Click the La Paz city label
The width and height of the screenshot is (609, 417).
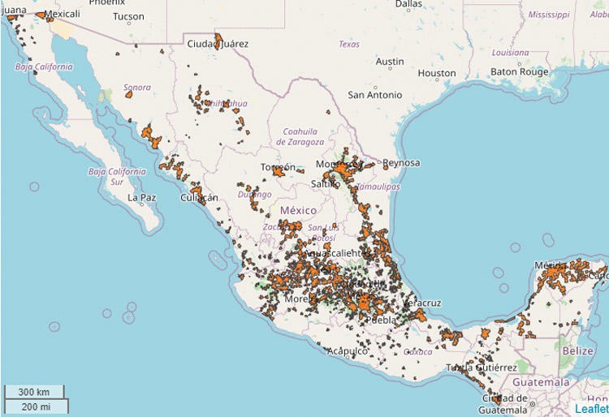pos(141,197)
